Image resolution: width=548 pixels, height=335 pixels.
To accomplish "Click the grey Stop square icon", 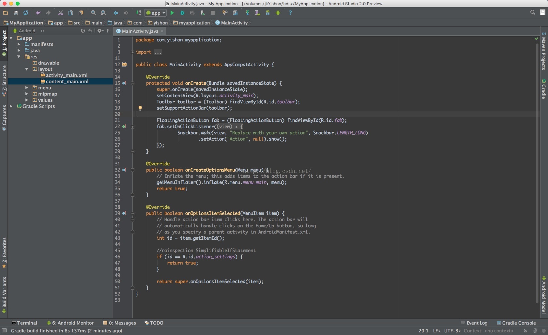I will pyautogui.click(x=213, y=13).
